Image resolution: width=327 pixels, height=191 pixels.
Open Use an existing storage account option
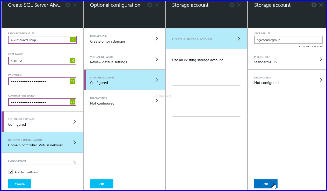pos(198,60)
